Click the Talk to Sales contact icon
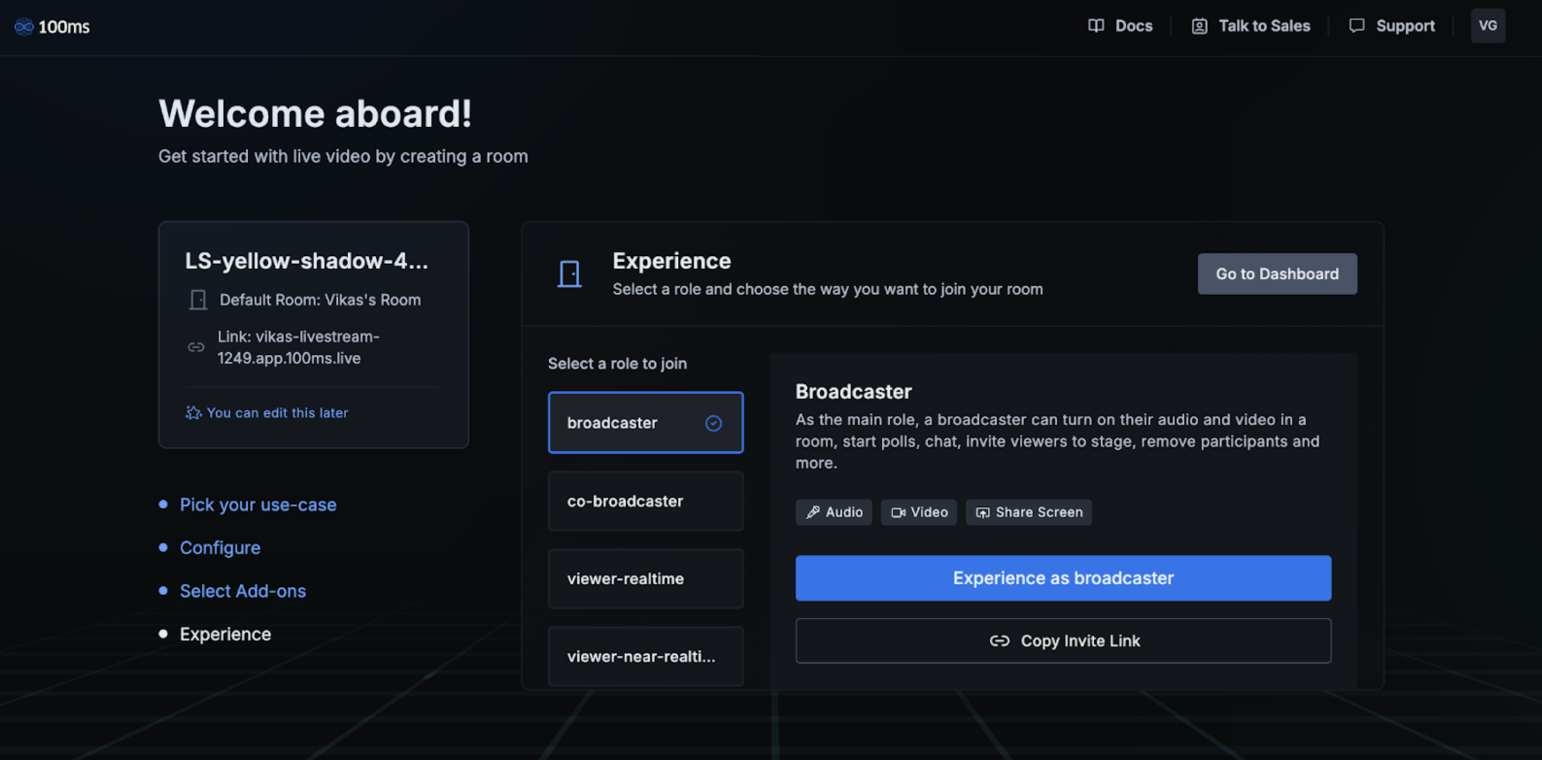Image resolution: width=1542 pixels, height=760 pixels. (x=1199, y=26)
